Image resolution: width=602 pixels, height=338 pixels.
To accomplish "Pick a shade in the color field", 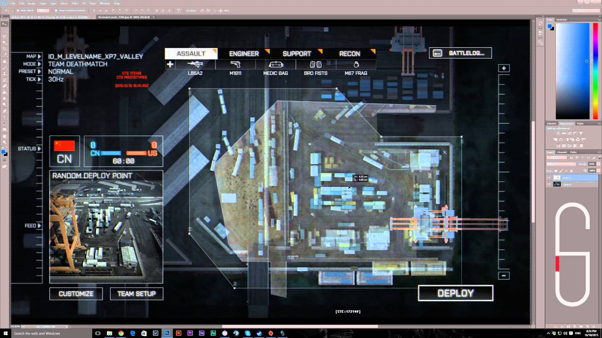I will pos(572,70).
